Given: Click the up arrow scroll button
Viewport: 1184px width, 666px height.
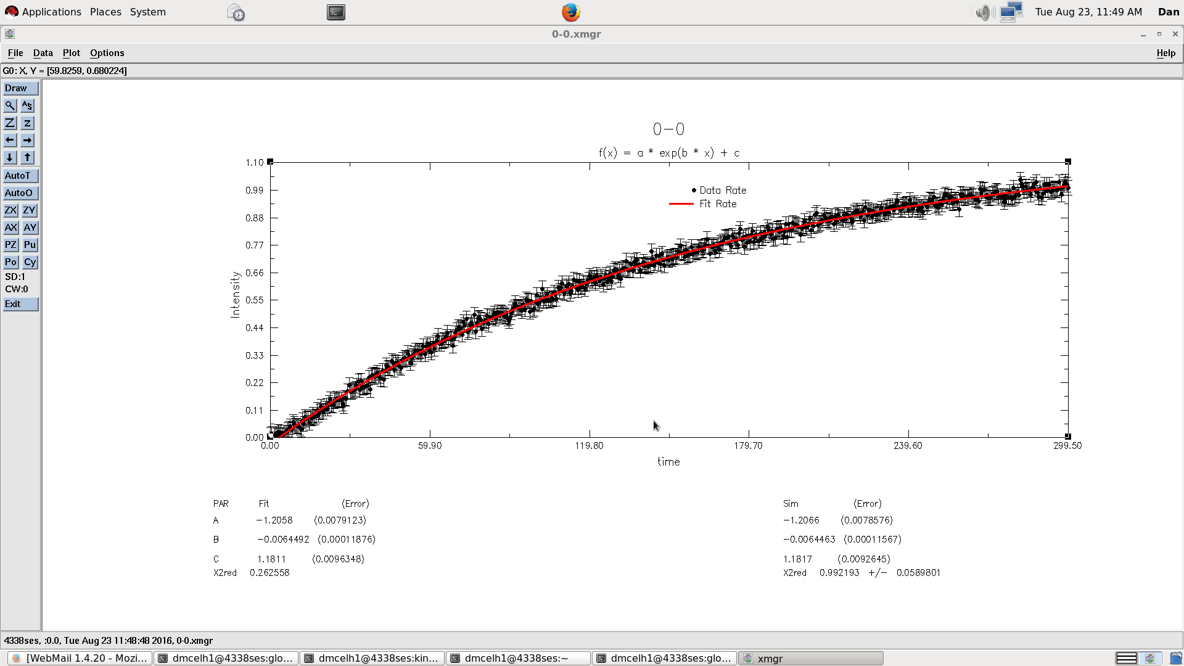Looking at the screenshot, I should [x=28, y=157].
